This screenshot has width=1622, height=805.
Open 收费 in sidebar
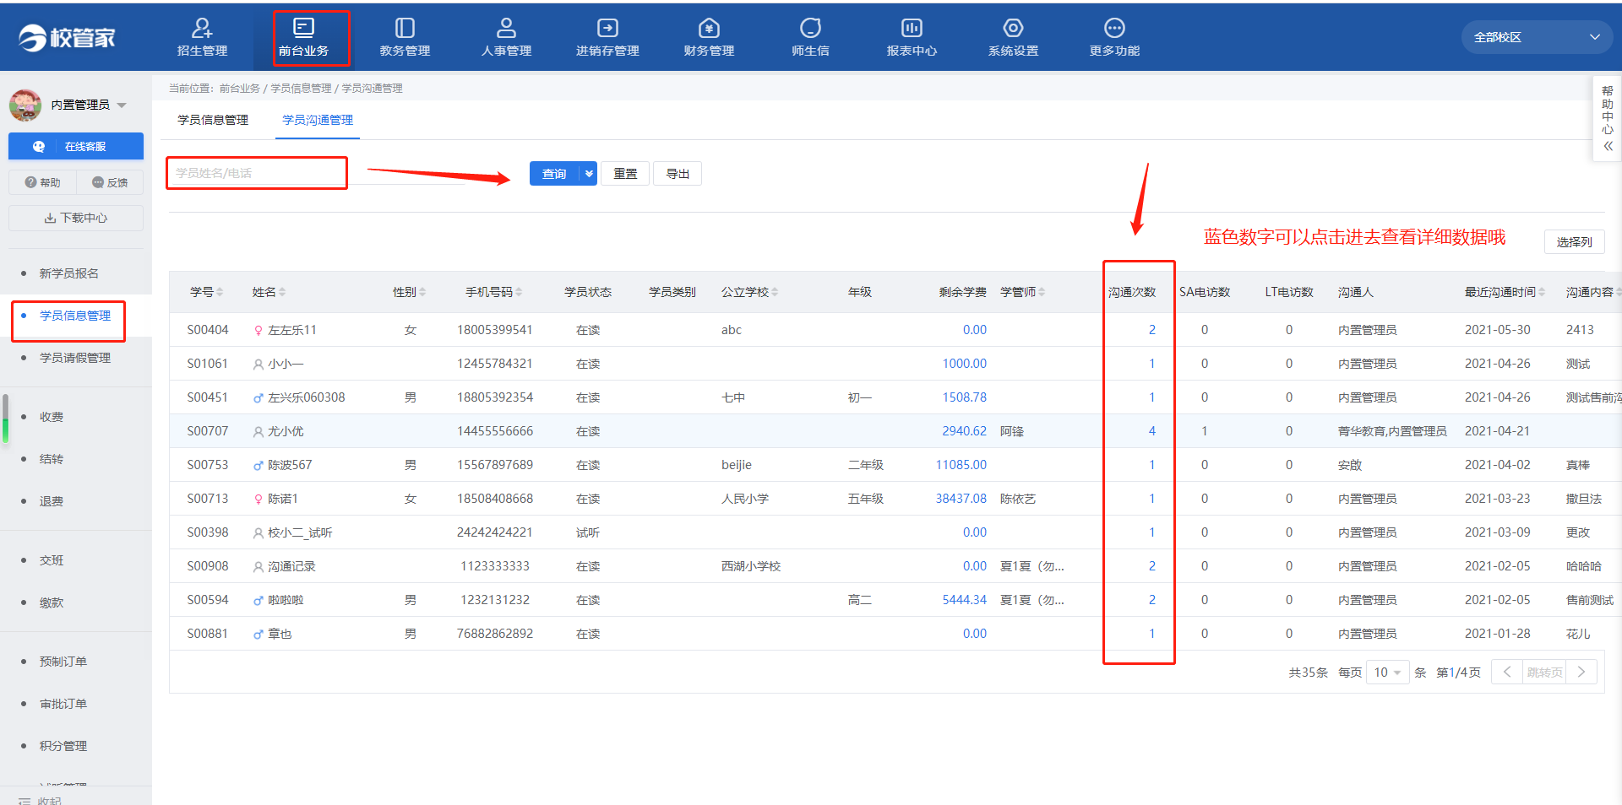tap(52, 417)
